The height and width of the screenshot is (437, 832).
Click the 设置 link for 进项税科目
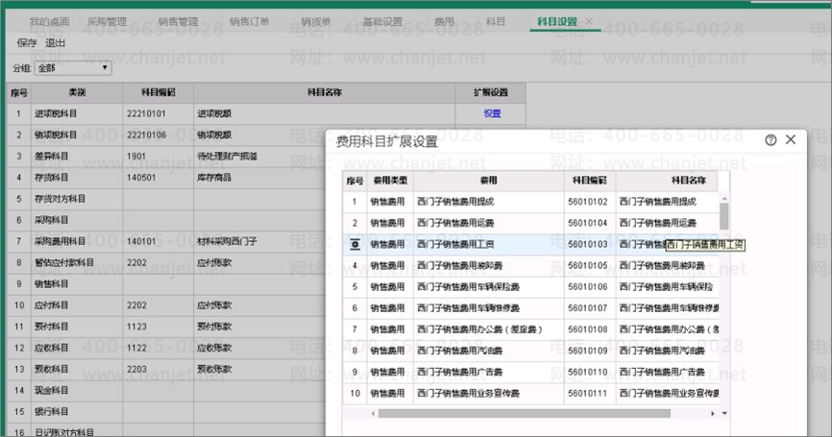(492, 113)
